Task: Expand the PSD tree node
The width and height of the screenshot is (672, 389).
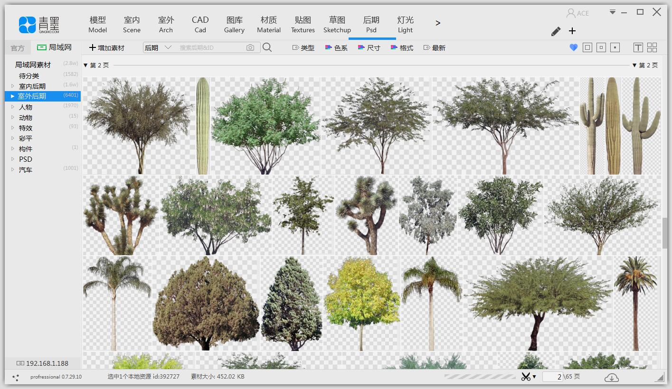Action: (13, 159)
